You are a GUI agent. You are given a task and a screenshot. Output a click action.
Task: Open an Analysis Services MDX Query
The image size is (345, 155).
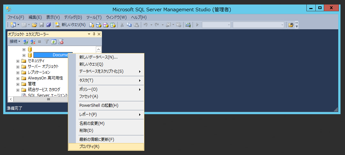point(99,25)
